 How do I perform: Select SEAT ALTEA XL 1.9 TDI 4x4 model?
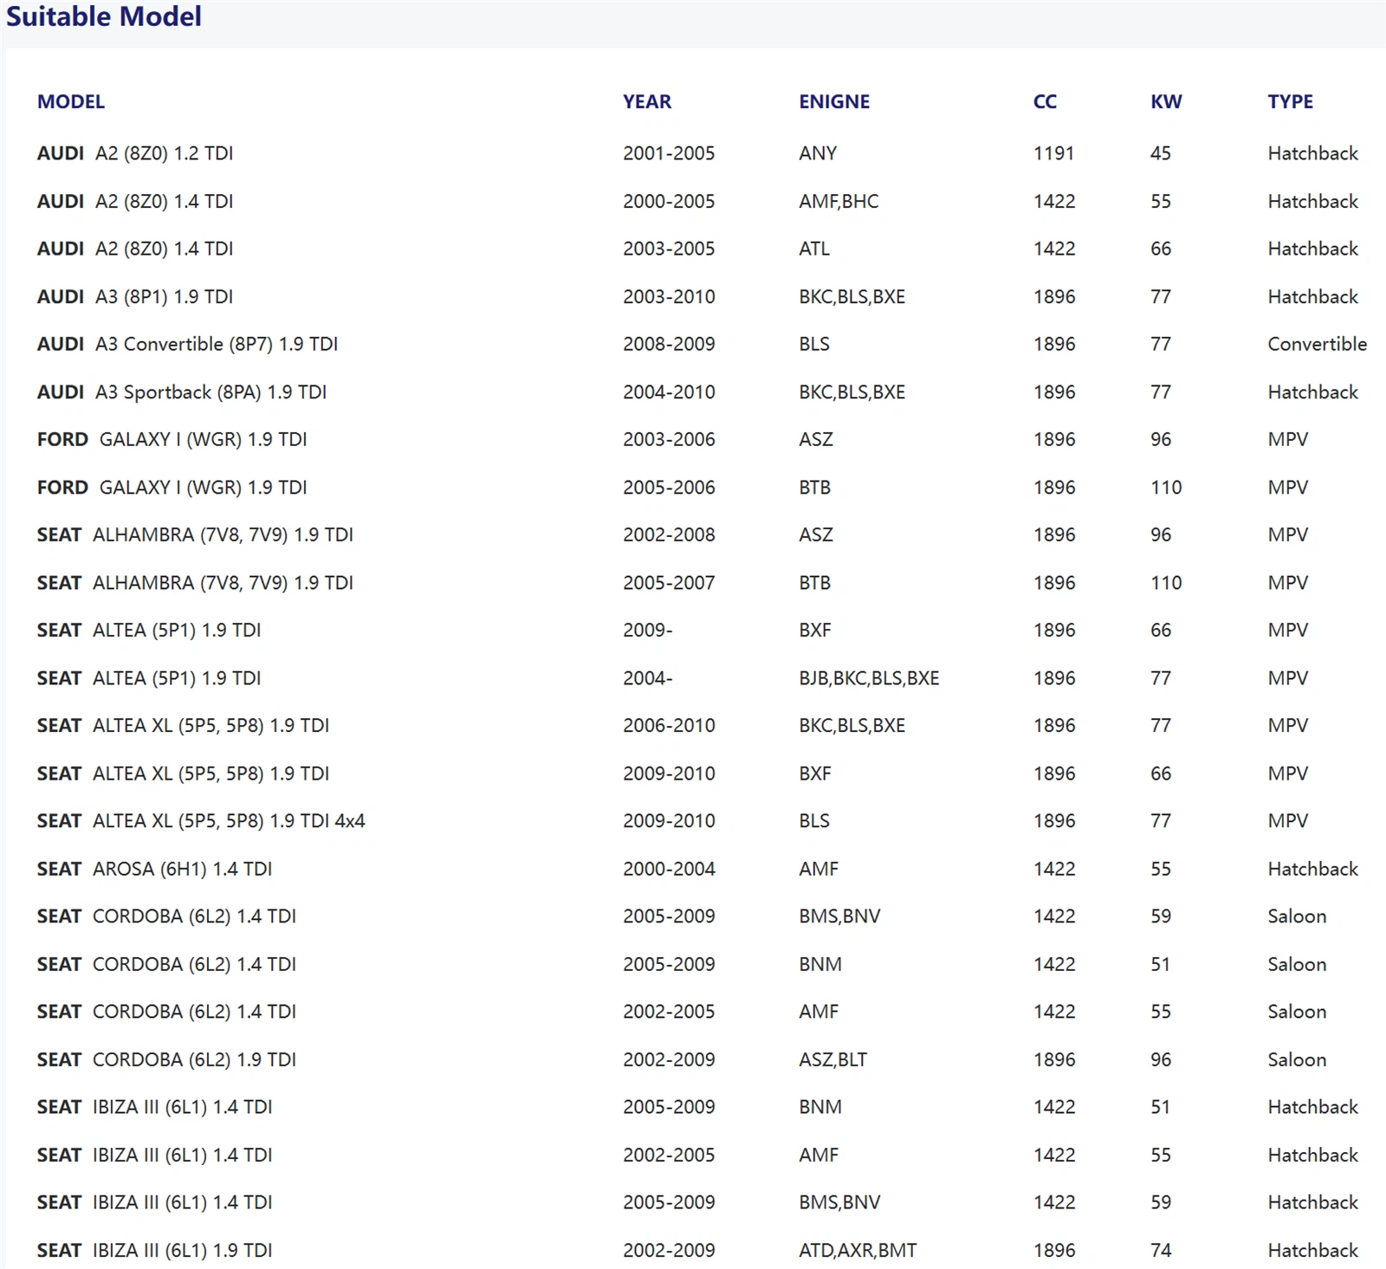coord(201,820)
